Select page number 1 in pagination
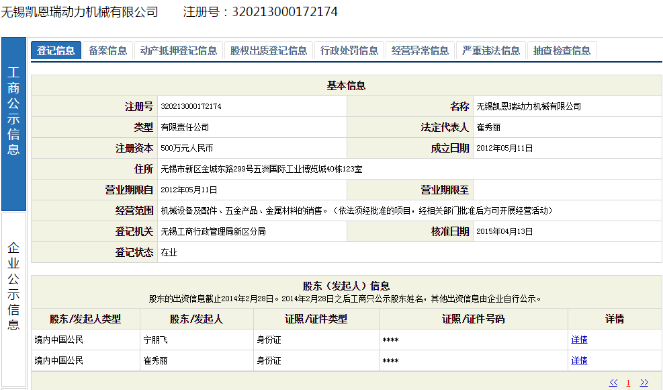The image size is (663, 390). click(x=628, y=383)
